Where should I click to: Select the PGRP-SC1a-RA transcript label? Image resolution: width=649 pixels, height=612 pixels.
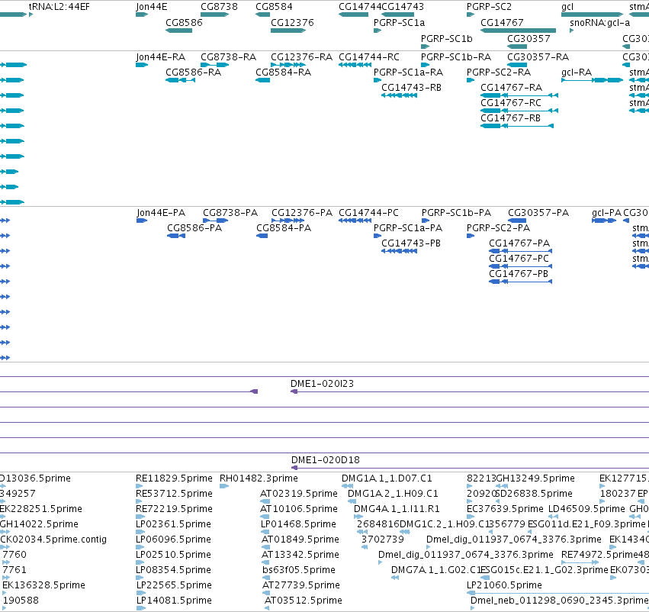[x=408, y=72]
